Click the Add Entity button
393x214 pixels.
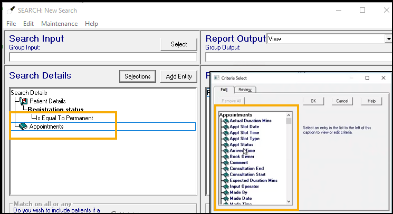coord(178,76)
